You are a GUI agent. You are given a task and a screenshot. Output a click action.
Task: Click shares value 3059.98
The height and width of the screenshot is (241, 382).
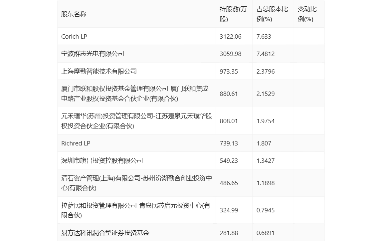(x=231, y=54)
